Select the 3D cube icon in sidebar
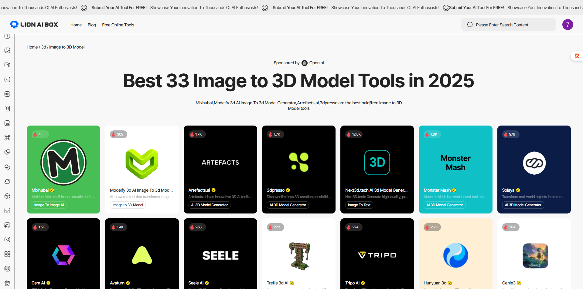The image size is (583, 289). (7, 196)
